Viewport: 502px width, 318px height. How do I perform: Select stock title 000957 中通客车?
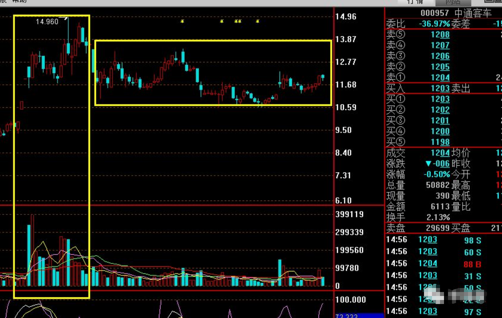tap(456, 13)
